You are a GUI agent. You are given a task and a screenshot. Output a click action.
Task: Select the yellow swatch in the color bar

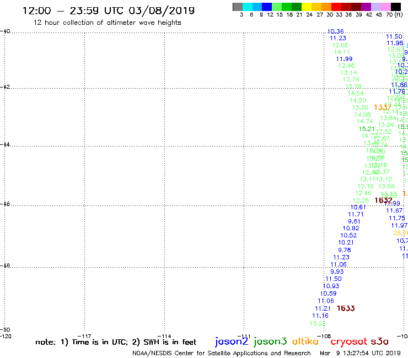(x=307, y=7)
